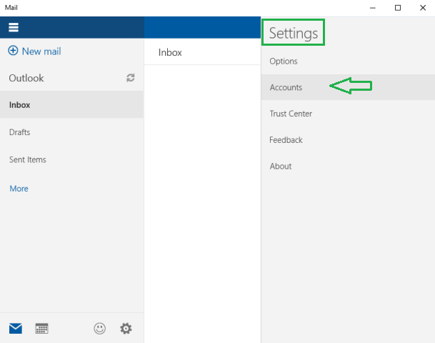The height and width of the screenshot is (343, 435).
Task: Open the settings gear icon
Action: point(126,328)
